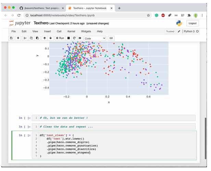Click the Python logo icon

[x=179, y=23]
